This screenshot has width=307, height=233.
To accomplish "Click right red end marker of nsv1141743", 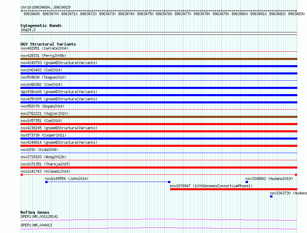I will click(x=296, y=175).
